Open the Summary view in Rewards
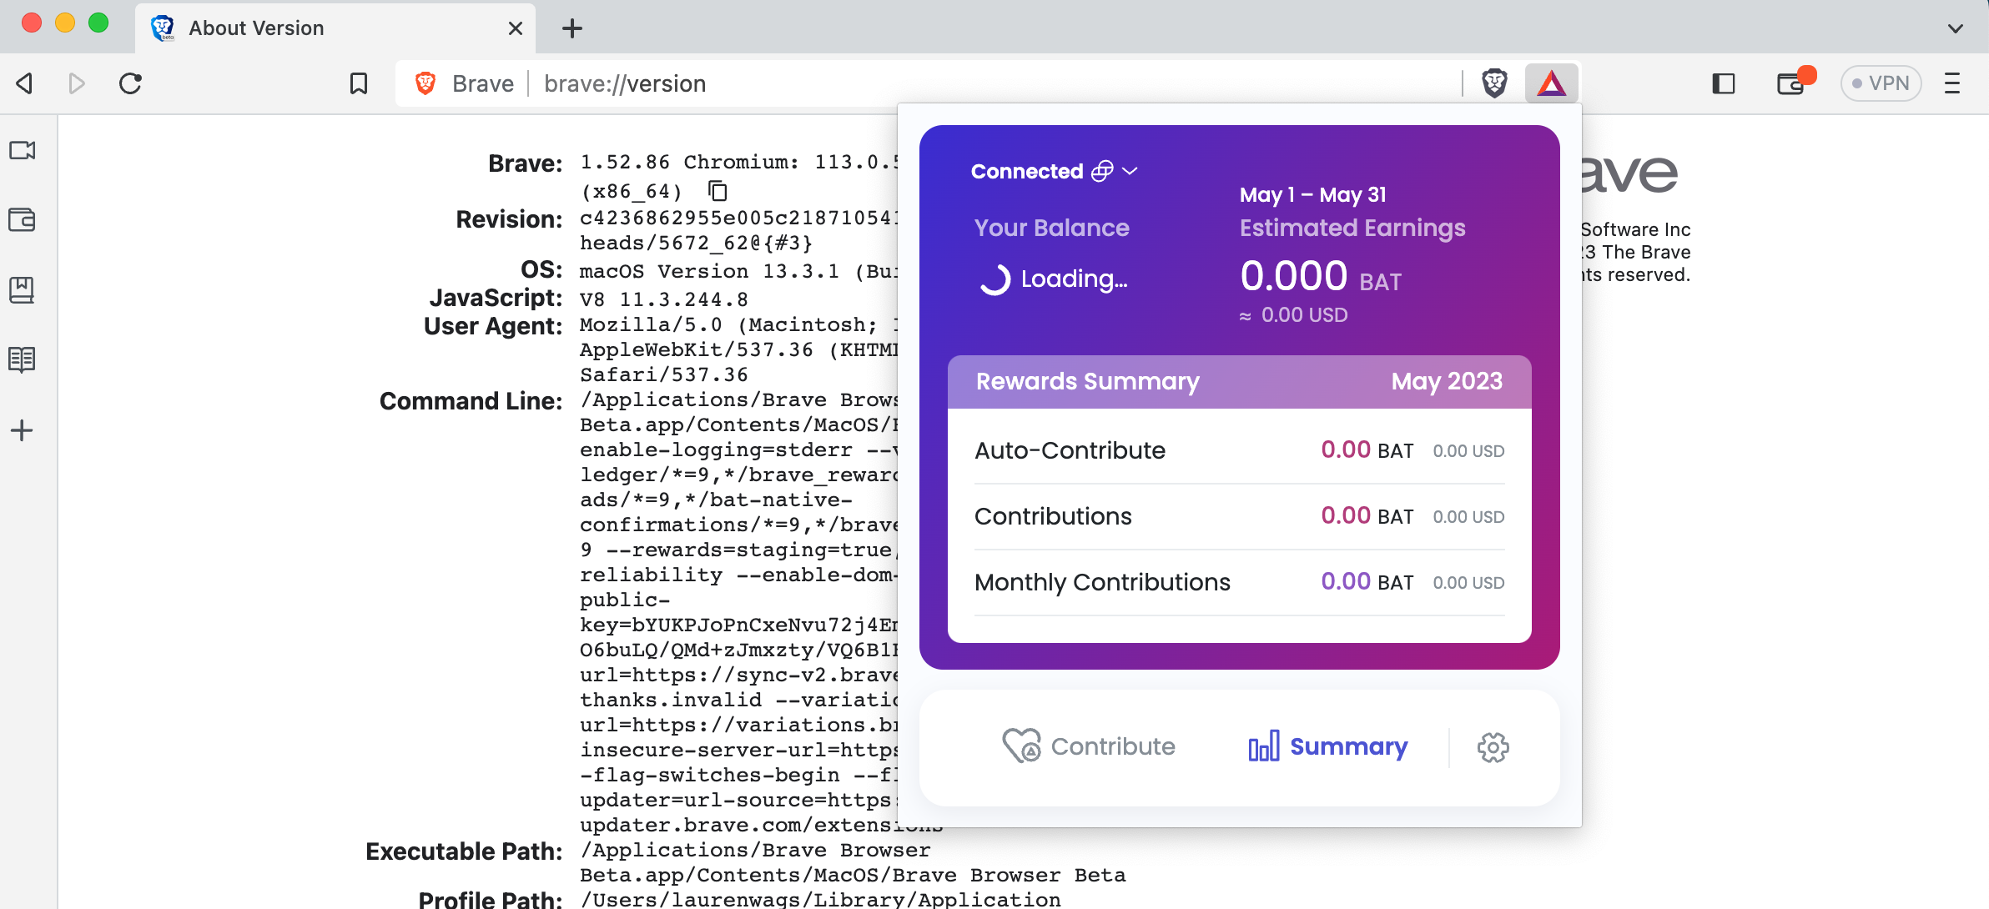 tap(1327, 746)
